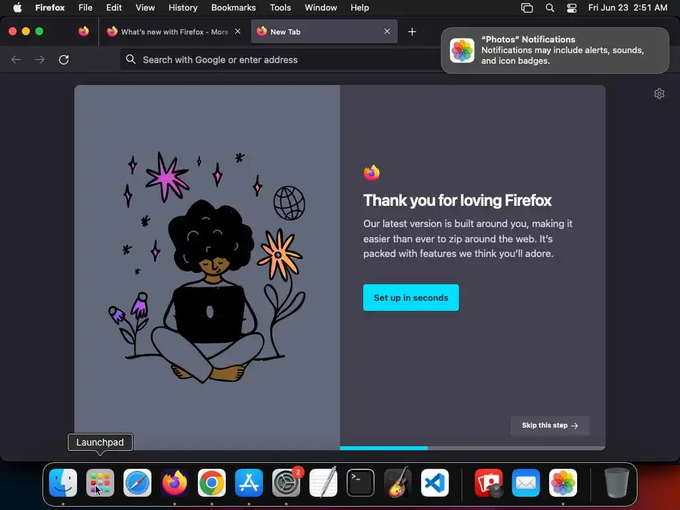This screenshot has width=680, height=510.
Task: Open TextEdit from the dock
Action: (x=323, y=483)
